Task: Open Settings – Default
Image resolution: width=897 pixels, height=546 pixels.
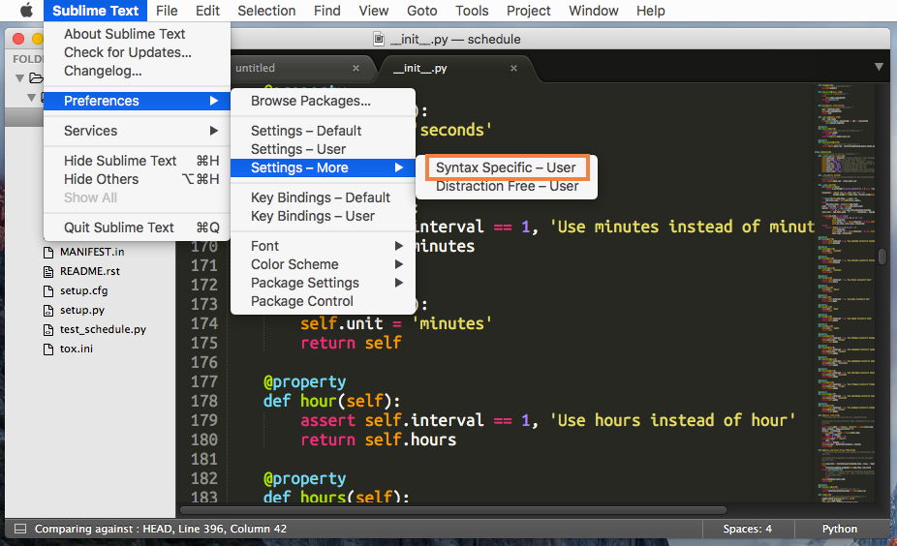Action: coord(323,131)
